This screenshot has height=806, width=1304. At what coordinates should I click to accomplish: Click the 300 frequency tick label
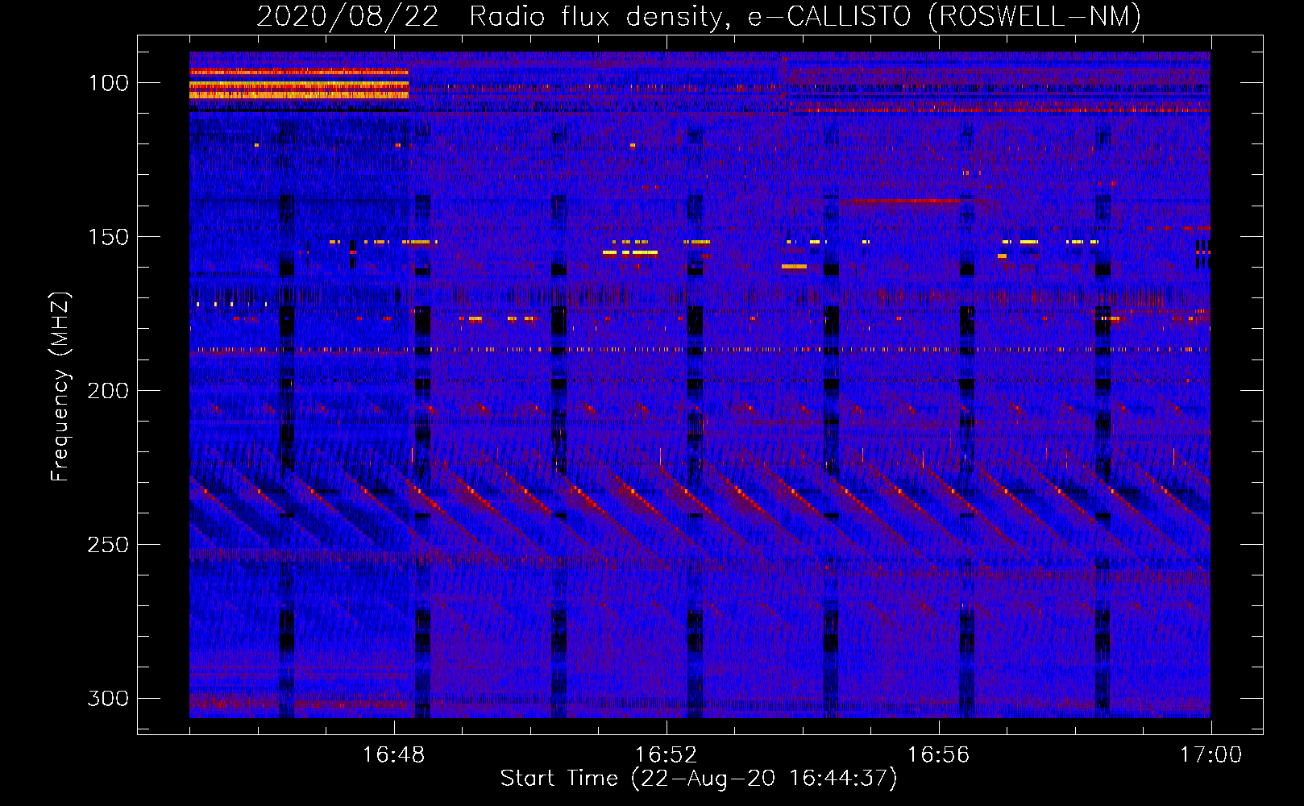[108, 698]
